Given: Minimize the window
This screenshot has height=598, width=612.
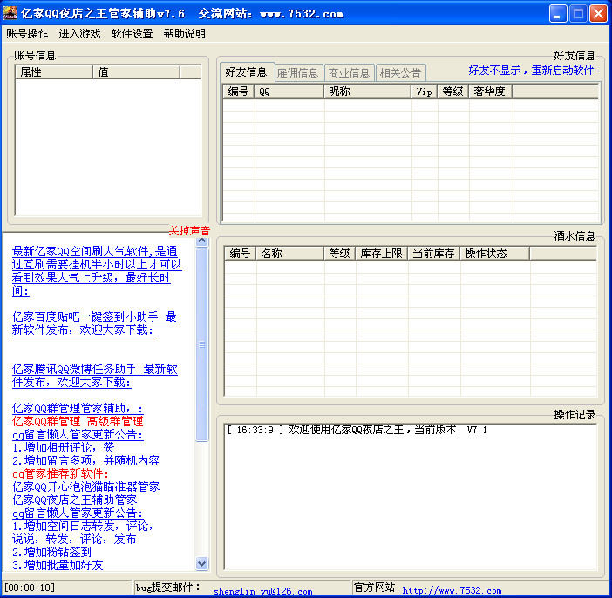Looking at the screenshot, I should [x=558, y=14].
